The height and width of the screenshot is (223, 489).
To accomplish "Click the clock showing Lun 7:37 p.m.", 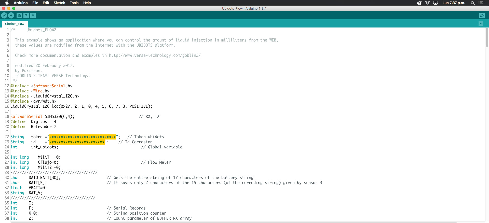I will click(454, 3).
